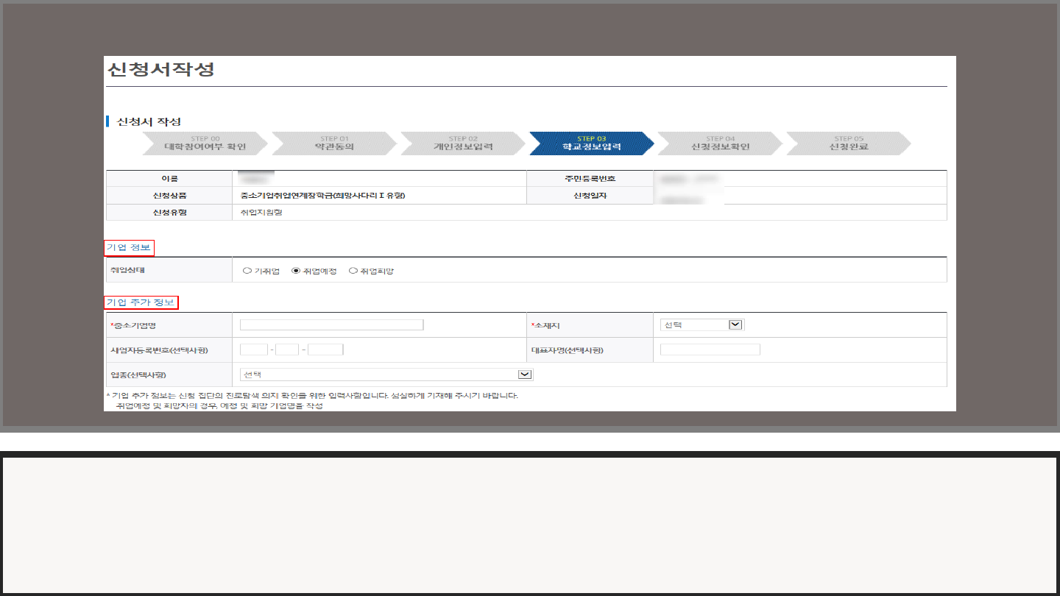Jump to STEP 04 신청정보확인
This screenshot has width=1060, height=596.
[x=720, y=143]
